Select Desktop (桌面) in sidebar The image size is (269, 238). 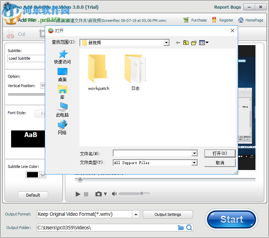[62, 75]
